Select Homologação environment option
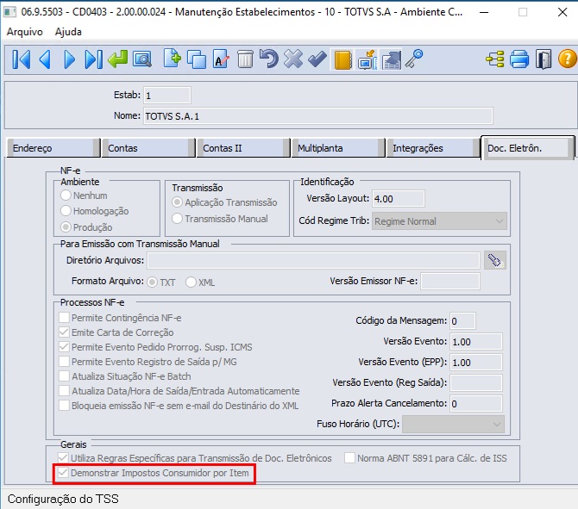The image size is (578, 509). pos(66,211)
